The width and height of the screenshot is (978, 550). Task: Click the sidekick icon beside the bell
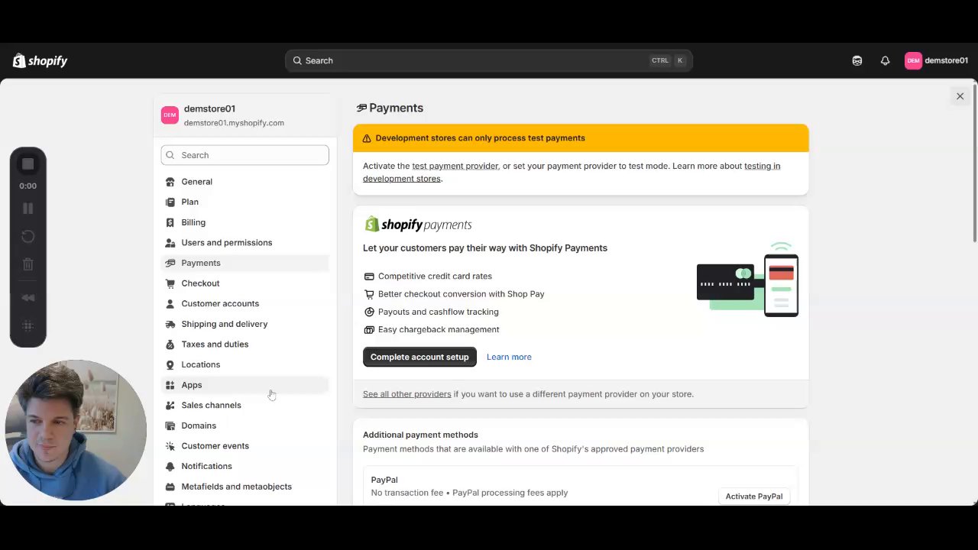tap(857, 60)
